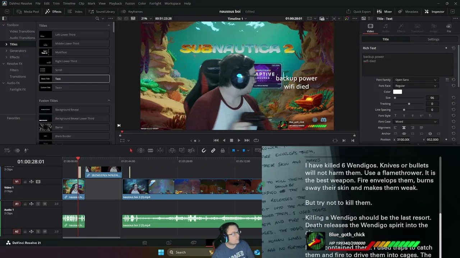Solo the Audio 1 track
Image resolution: width=460 pixels, height=258 pixels.
pyautogui.click(x=38, y=204)
